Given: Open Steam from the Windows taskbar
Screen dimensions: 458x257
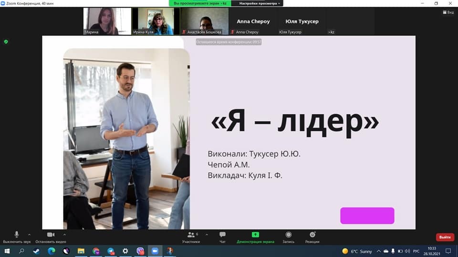Looking at the screenshot, I should coord(37,251).
